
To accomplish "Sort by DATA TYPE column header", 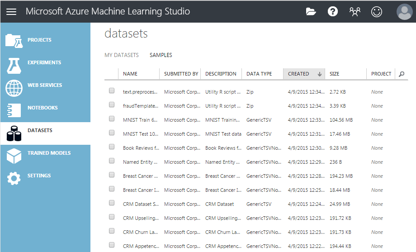I will (259, 74).
